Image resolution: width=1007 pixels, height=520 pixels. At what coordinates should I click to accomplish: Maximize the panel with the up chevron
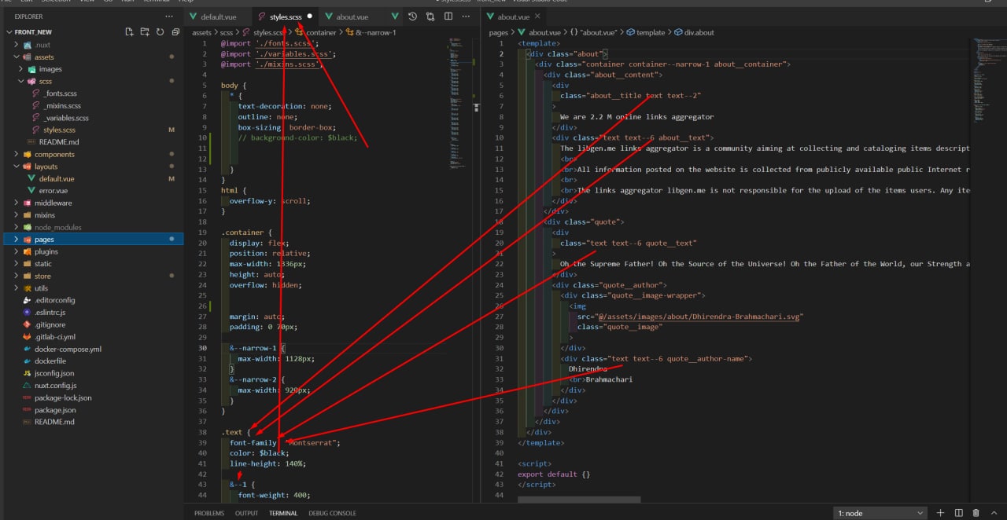[994, 513]
